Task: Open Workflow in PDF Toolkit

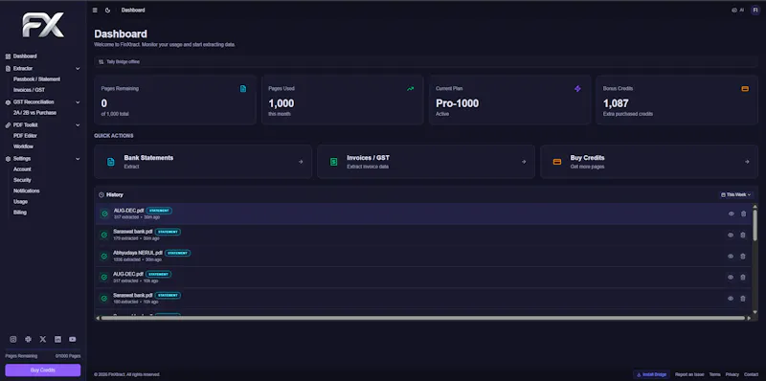Action: click(23, 146)
